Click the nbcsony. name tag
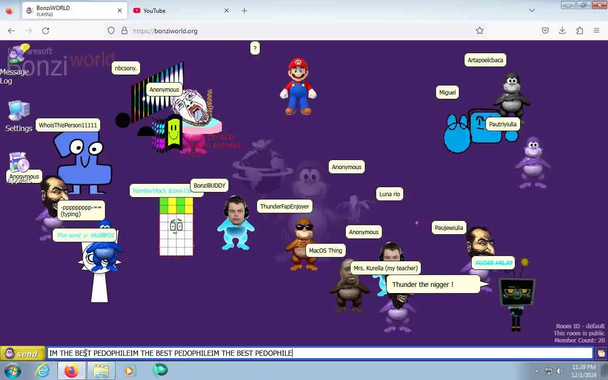This screenshot has width=608, height=380. pyautogui.click(x=126, y=68)
